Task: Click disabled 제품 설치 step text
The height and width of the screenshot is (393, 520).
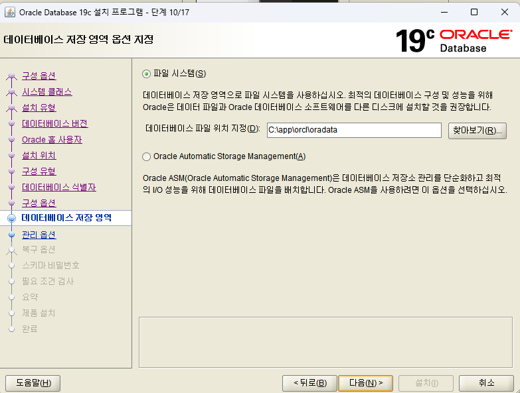Action: tap(39, 313)
